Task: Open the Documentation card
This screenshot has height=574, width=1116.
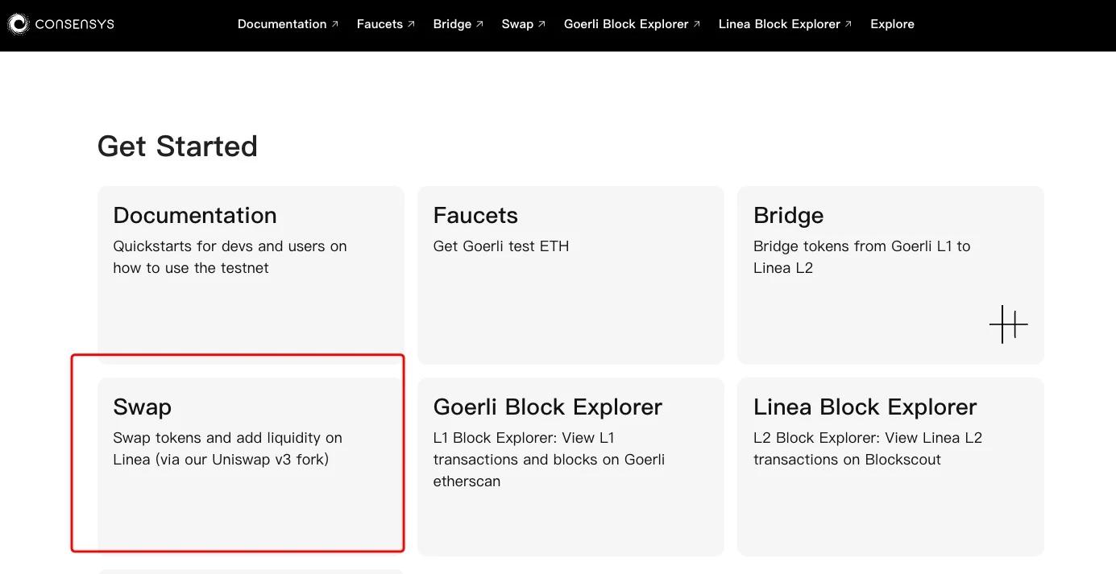Action: (250, 274)
